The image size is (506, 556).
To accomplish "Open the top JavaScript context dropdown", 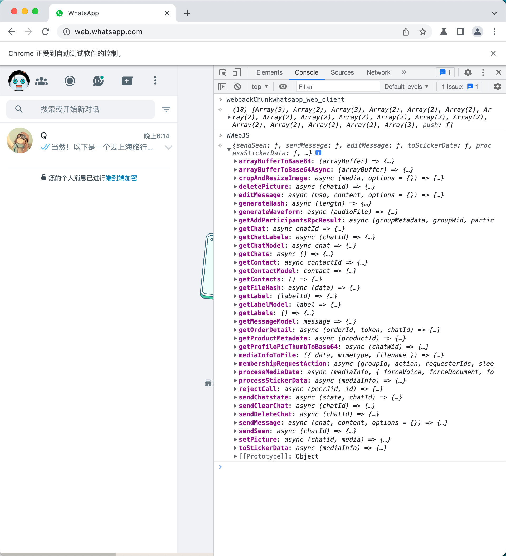I will (x=260, y=87).
